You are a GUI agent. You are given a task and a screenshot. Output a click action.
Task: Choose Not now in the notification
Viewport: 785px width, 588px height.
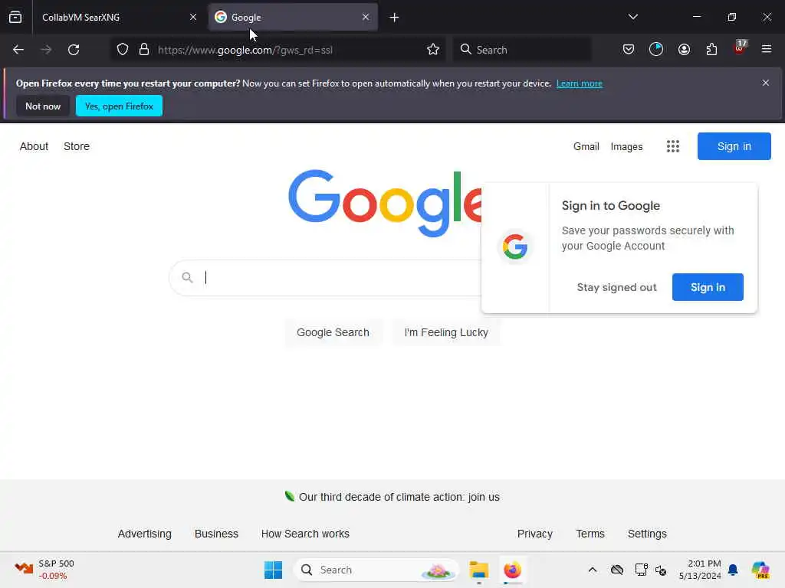pos(43,106)
